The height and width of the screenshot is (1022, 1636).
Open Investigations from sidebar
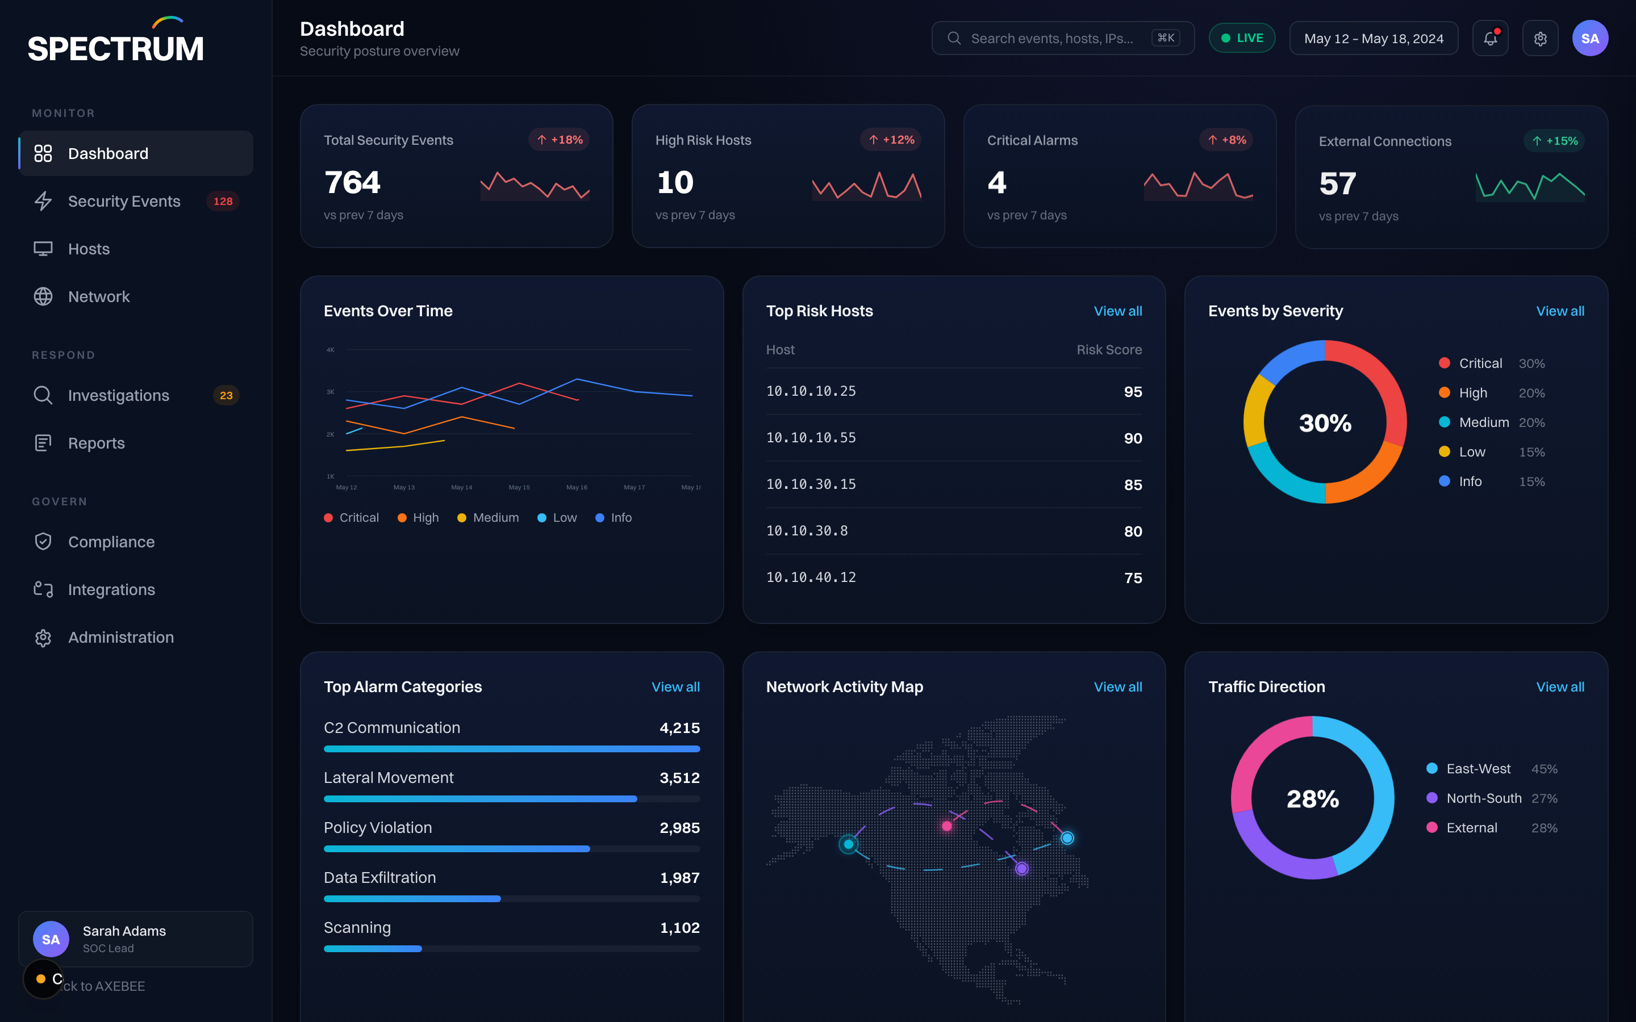click(136, 395)
